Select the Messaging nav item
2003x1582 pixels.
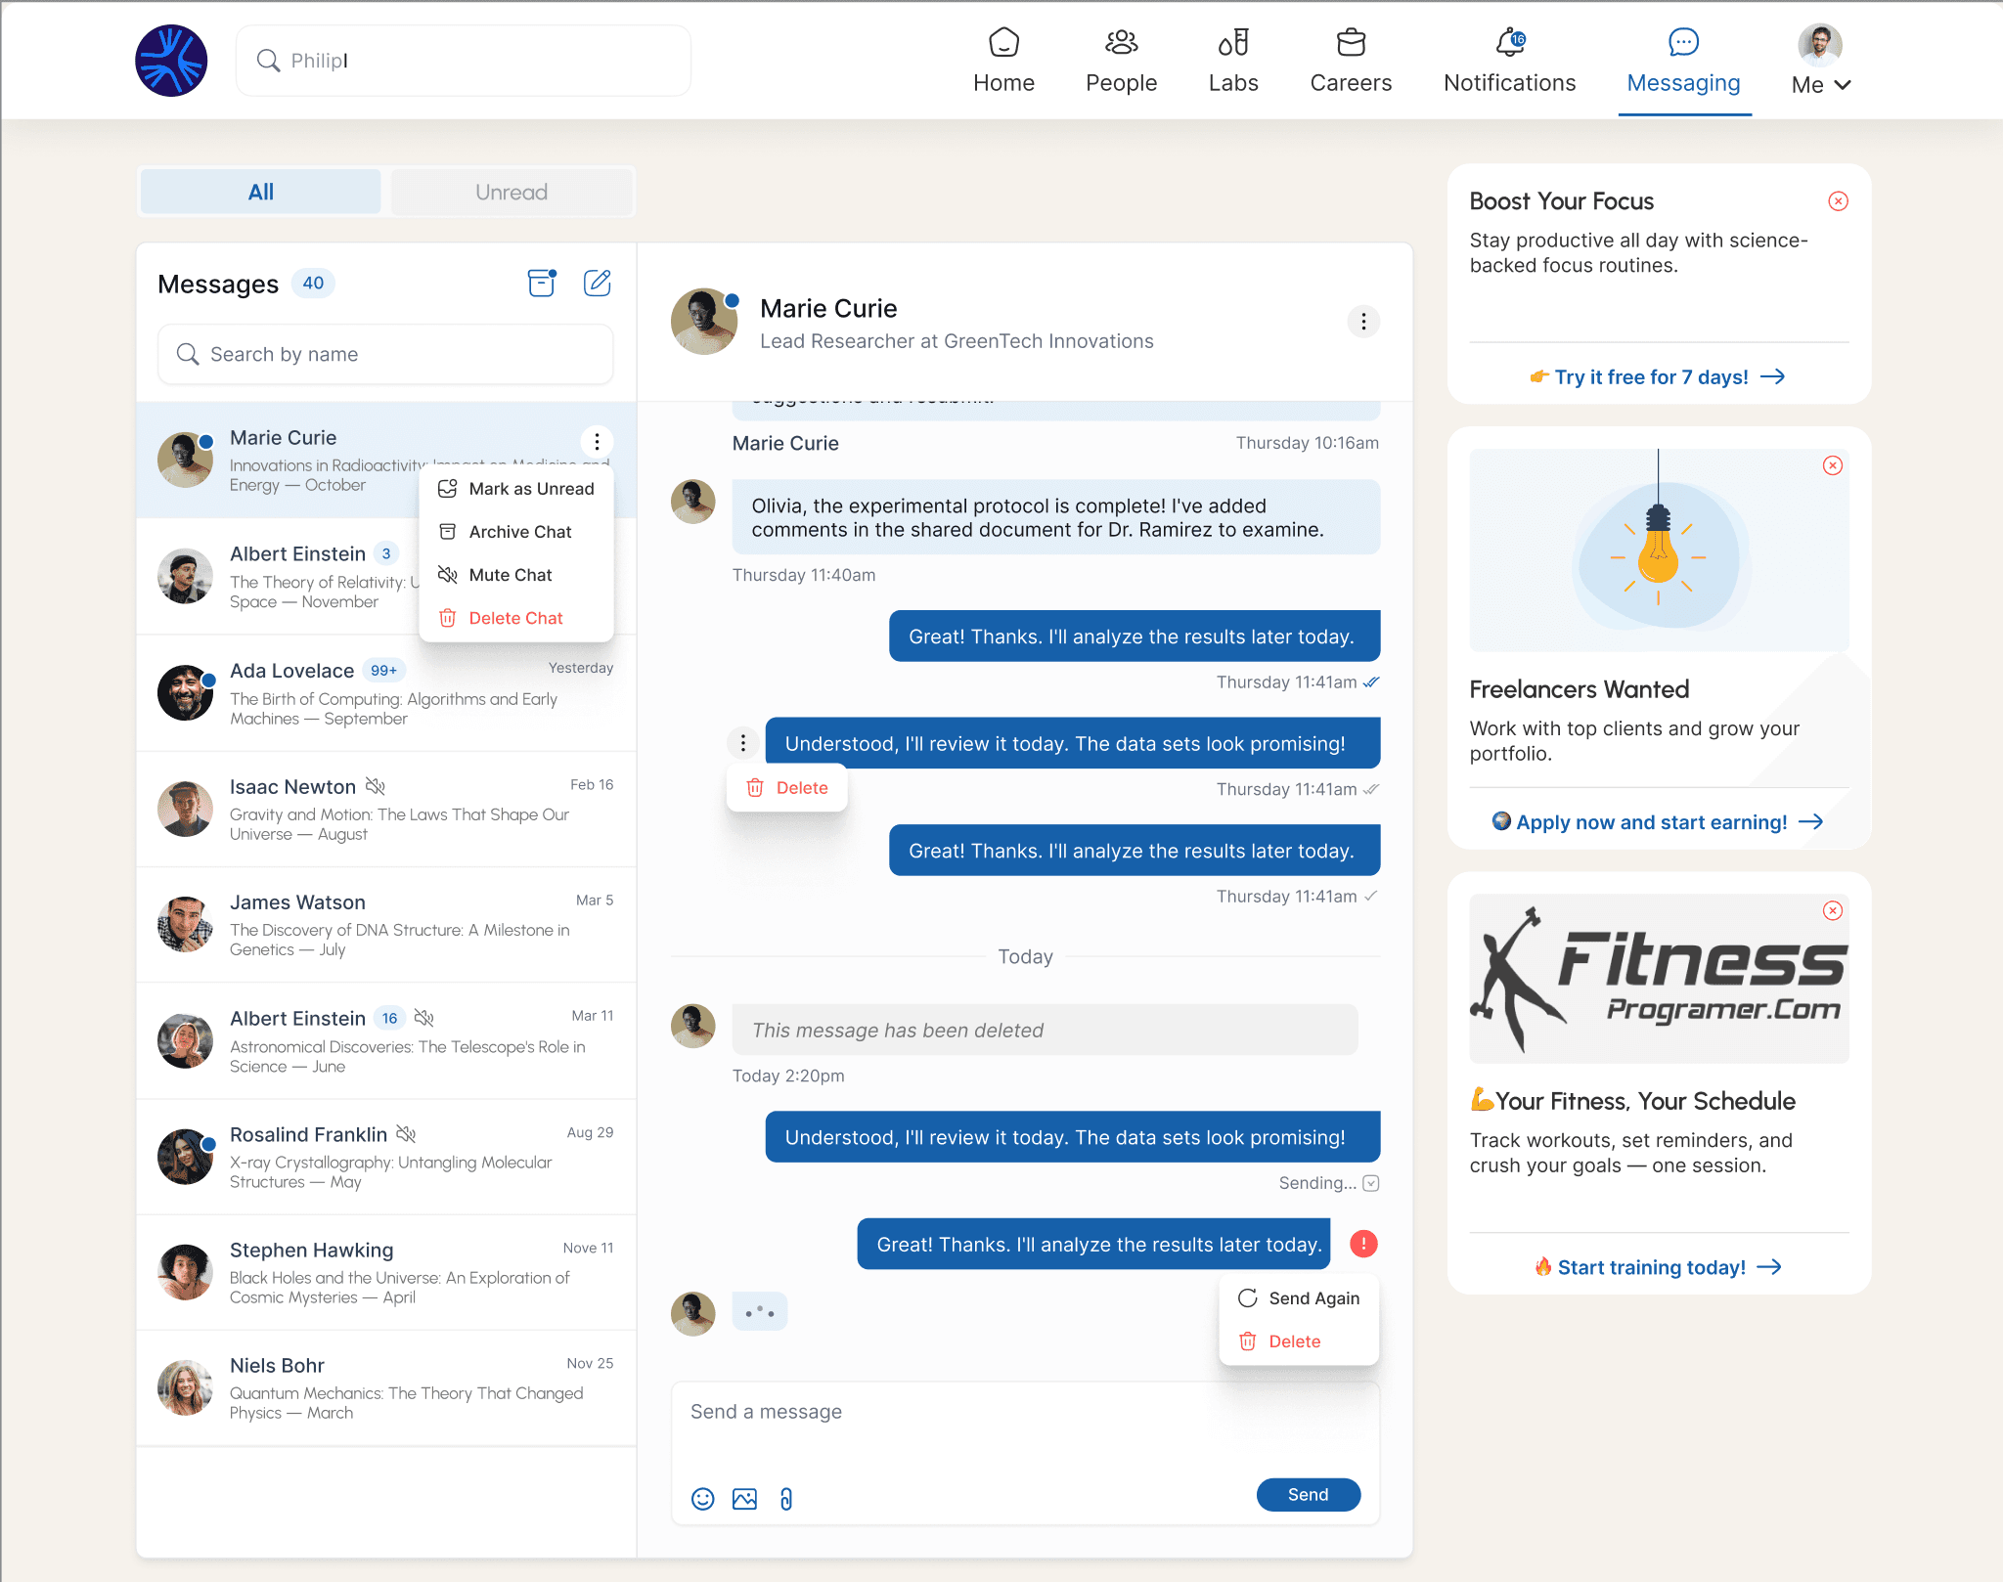click(1683, 61)
